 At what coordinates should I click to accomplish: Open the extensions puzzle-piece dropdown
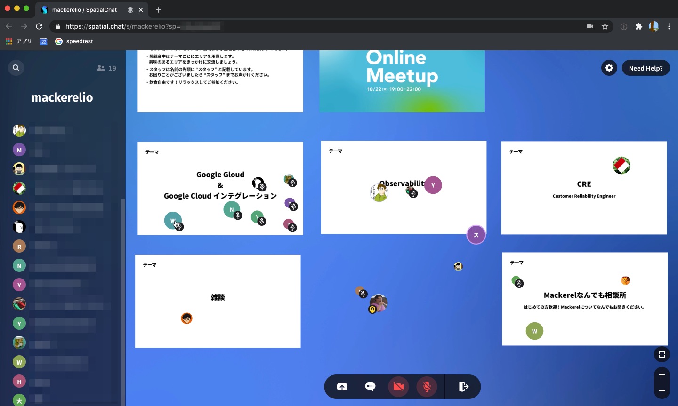coord(639,26)
